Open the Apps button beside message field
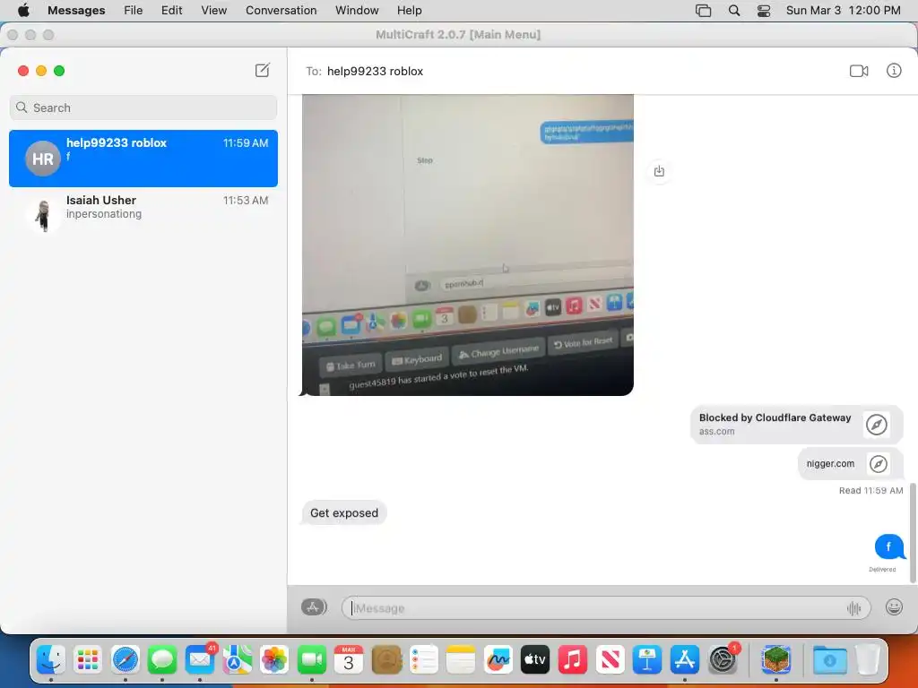 [314, 607]
